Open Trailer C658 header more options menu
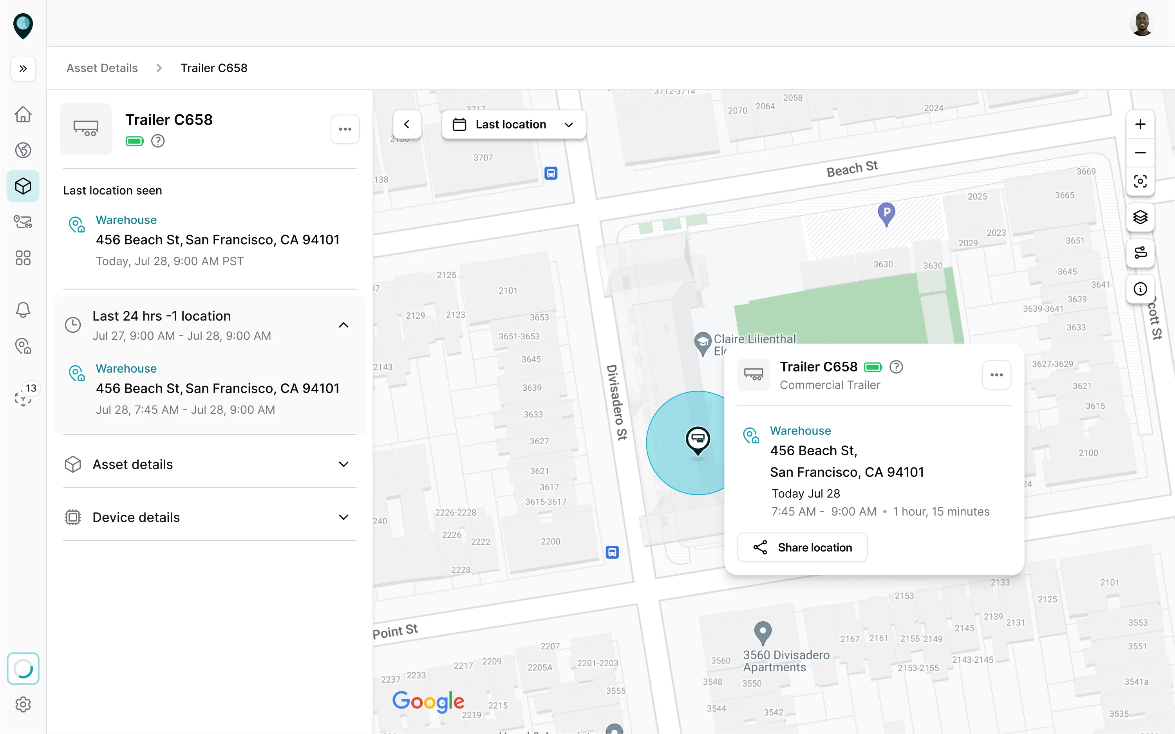The image size is (1175, 734). 345,129
